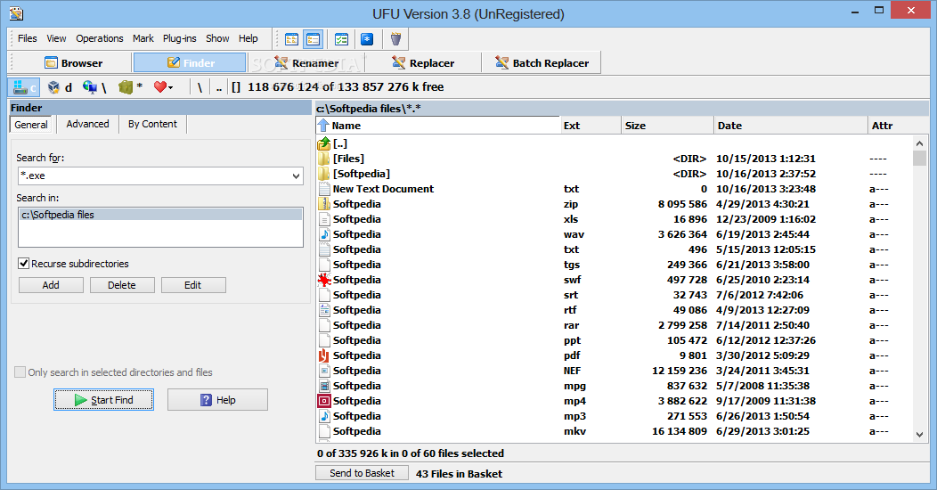Select the Advanced finder tab
Viewport: 937px width, 490px height.
pyautogui.click(x=87, y=124)
